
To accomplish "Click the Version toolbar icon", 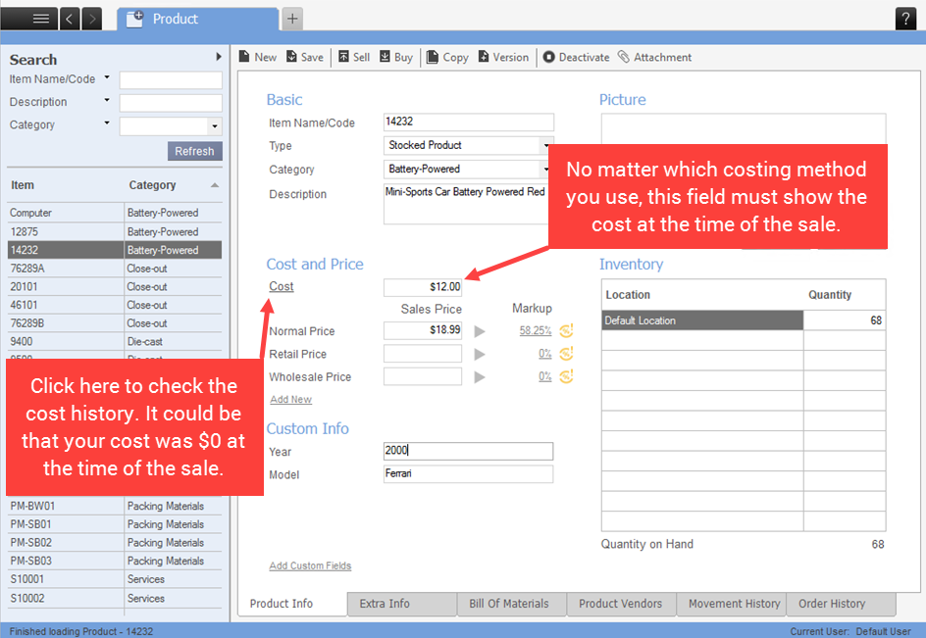I will (484, 57).
